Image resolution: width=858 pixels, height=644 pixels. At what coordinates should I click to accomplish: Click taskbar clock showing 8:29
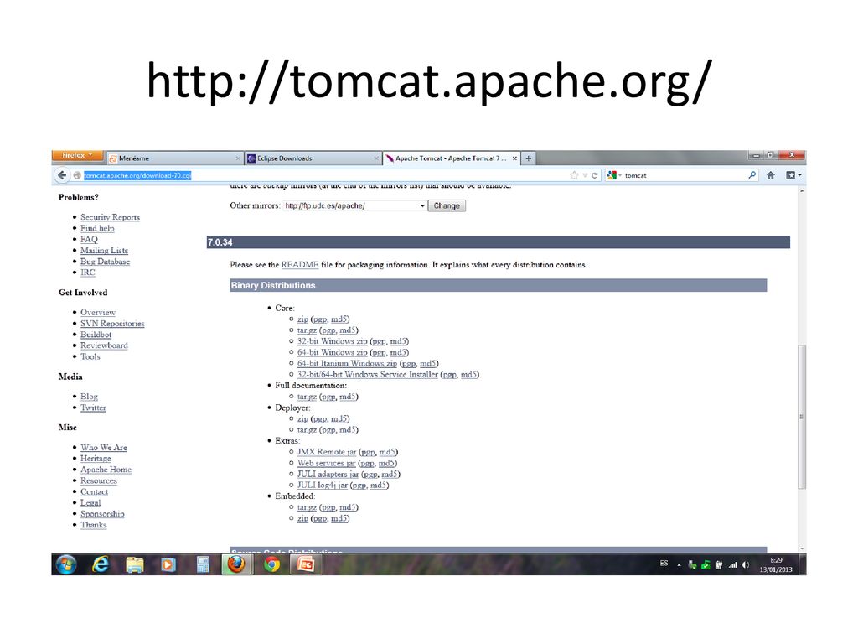coord(776,564)
